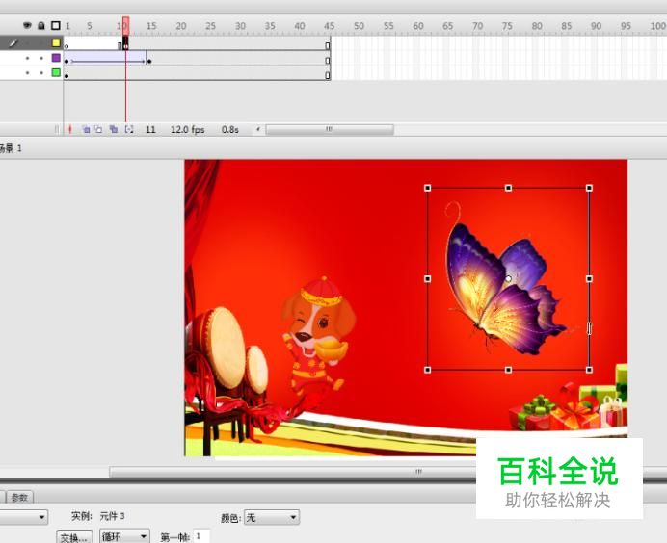The height and width of the screenshot is (543, 667).
Task: Select first keyframe of the green layer
Action: tap(67, 76)
